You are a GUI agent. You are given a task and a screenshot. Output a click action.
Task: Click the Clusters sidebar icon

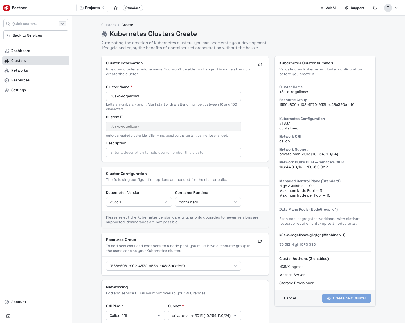click(7, 61)
